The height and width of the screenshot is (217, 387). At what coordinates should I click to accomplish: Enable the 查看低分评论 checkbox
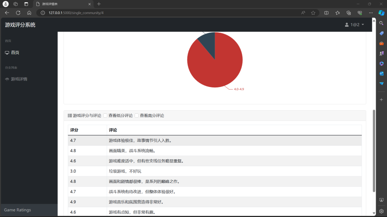[x=105, y=116]
